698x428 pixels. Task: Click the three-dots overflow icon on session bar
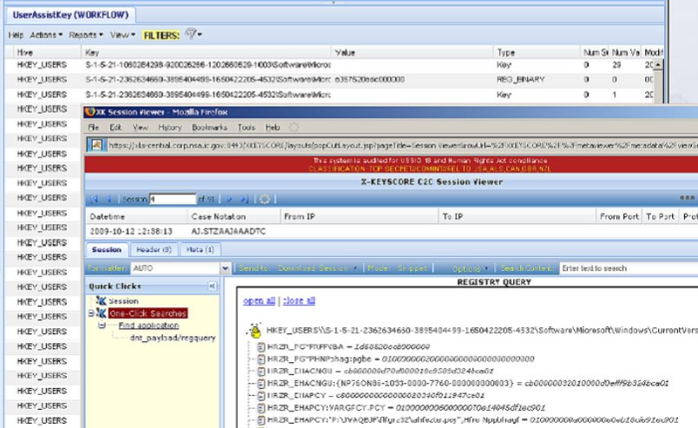point(687,198)
